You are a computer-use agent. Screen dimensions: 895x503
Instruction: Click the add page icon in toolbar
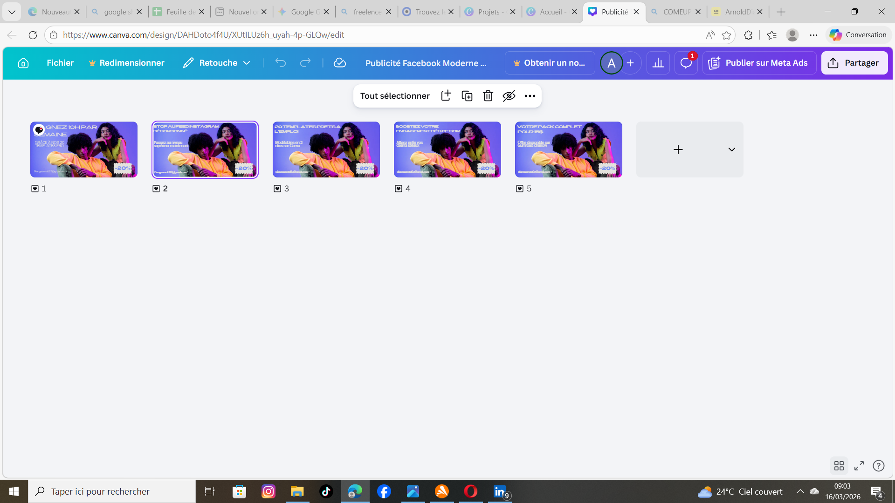(x=446, y=96)
